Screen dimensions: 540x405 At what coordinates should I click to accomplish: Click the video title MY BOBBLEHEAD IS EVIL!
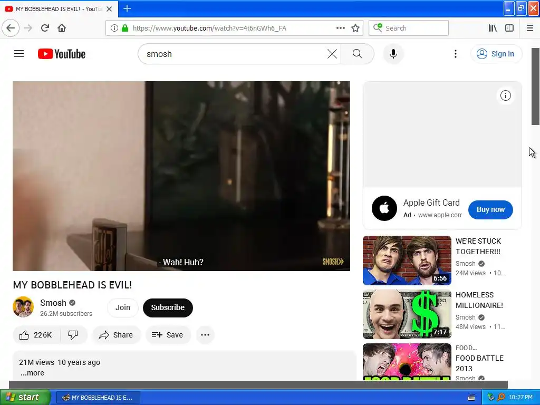tap(72, 285)
